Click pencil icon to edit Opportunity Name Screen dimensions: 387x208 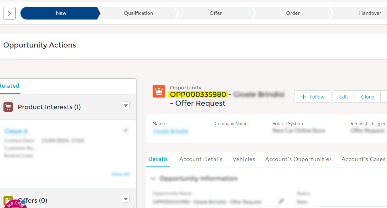pos(281,201)
